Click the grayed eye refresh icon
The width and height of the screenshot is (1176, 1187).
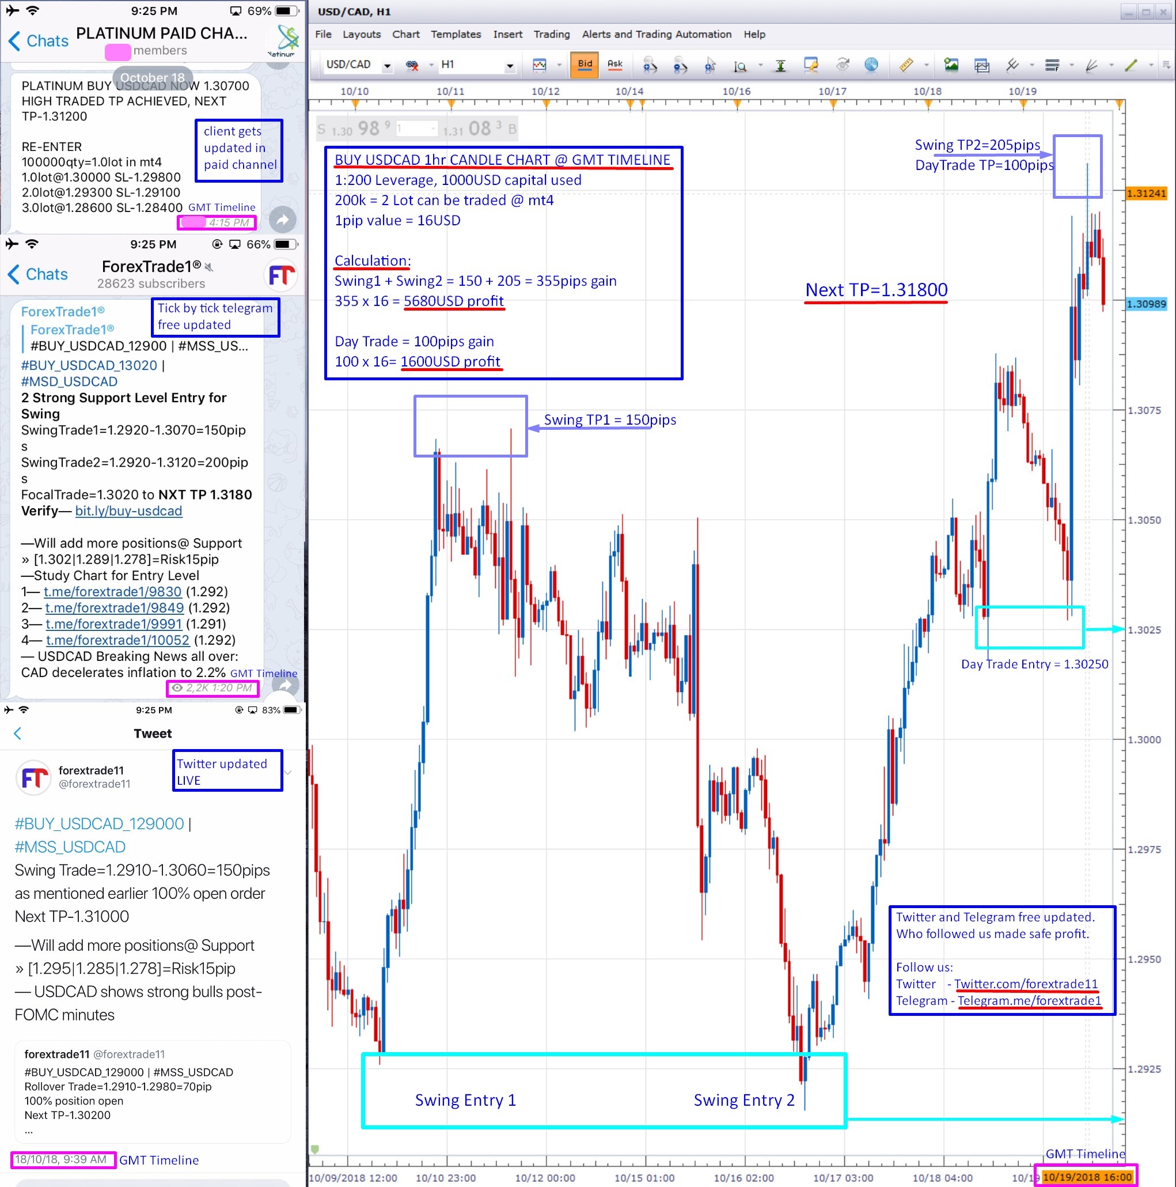tap(843, 64)
